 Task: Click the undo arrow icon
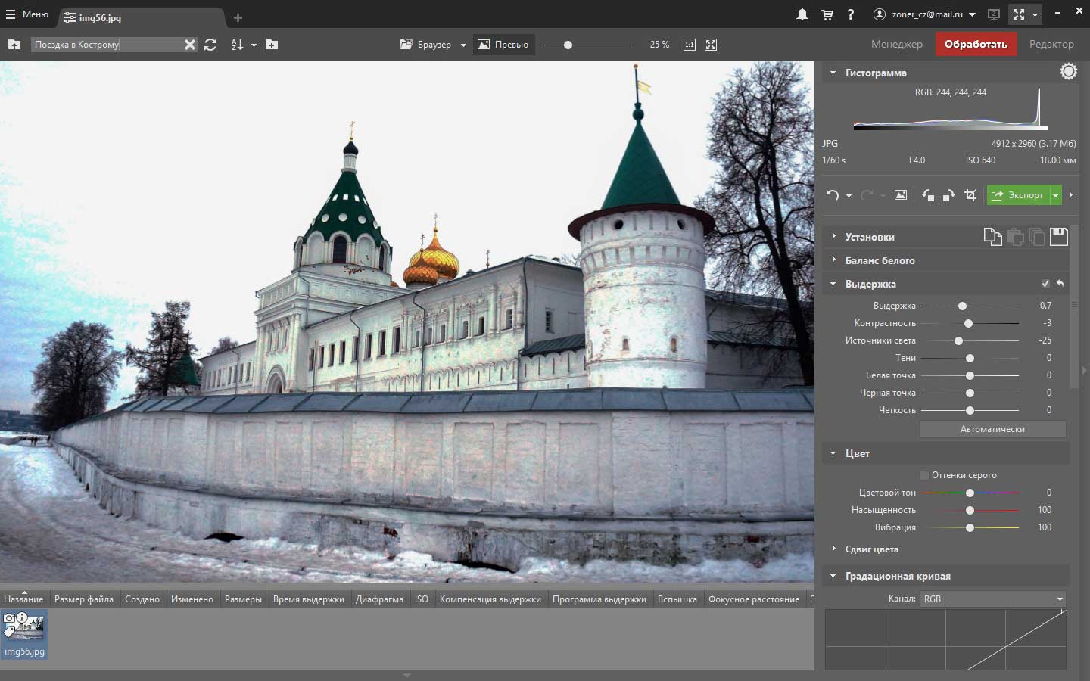coord(833,195)
